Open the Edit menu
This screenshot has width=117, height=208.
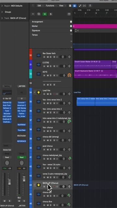tap(40, 6)
